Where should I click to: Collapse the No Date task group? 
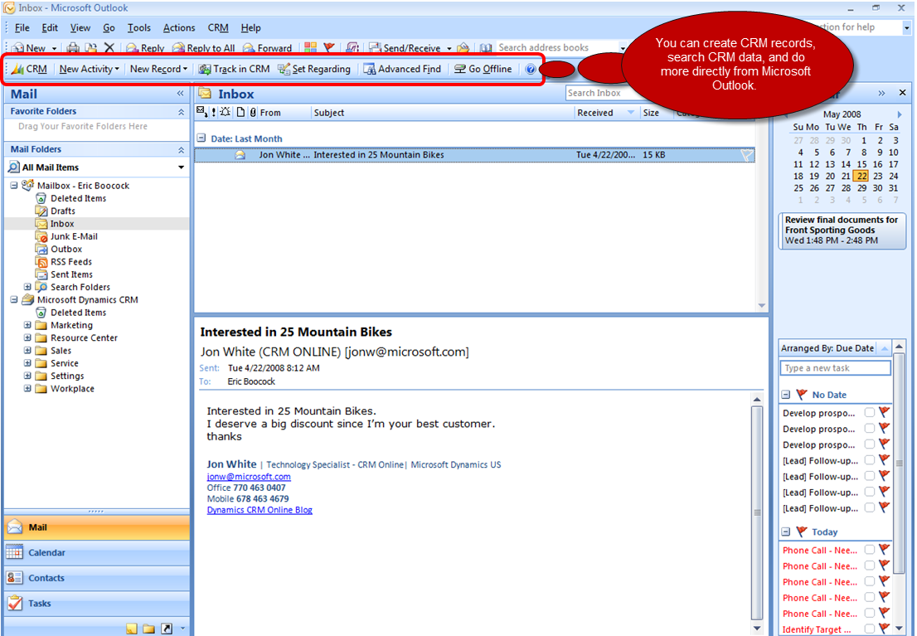pos(786,395)
